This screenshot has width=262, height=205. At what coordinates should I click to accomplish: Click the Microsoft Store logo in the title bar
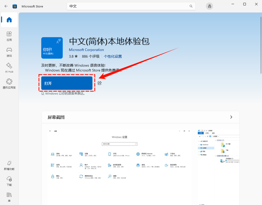click(15, 6)
